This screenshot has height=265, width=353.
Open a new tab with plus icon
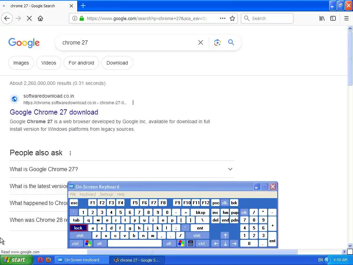pyautogui.click(x=83, y=6)
